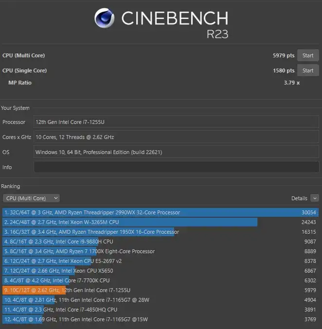
Task: Click into the Info text field
Action: click(x=175, y=167)
